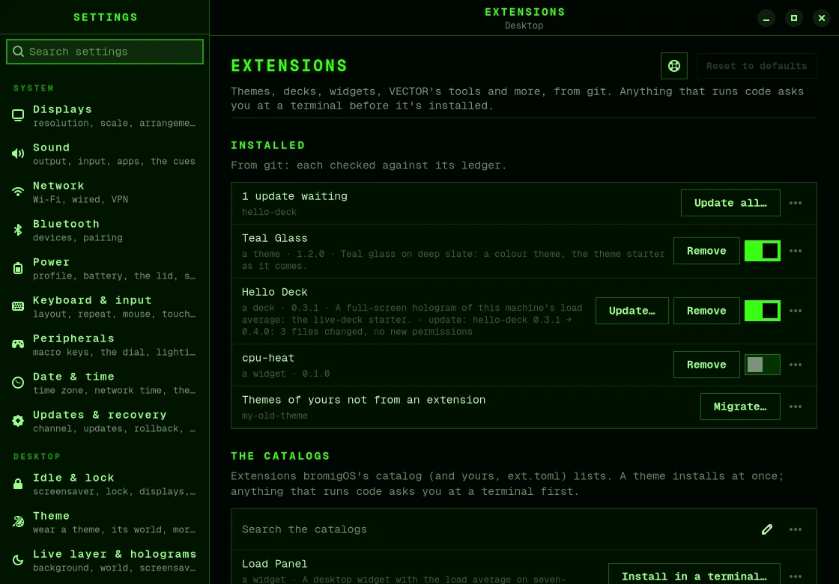Select Idle & lock padlock icon
Viewport: 839px width, 584px height.
pos(18,484)
